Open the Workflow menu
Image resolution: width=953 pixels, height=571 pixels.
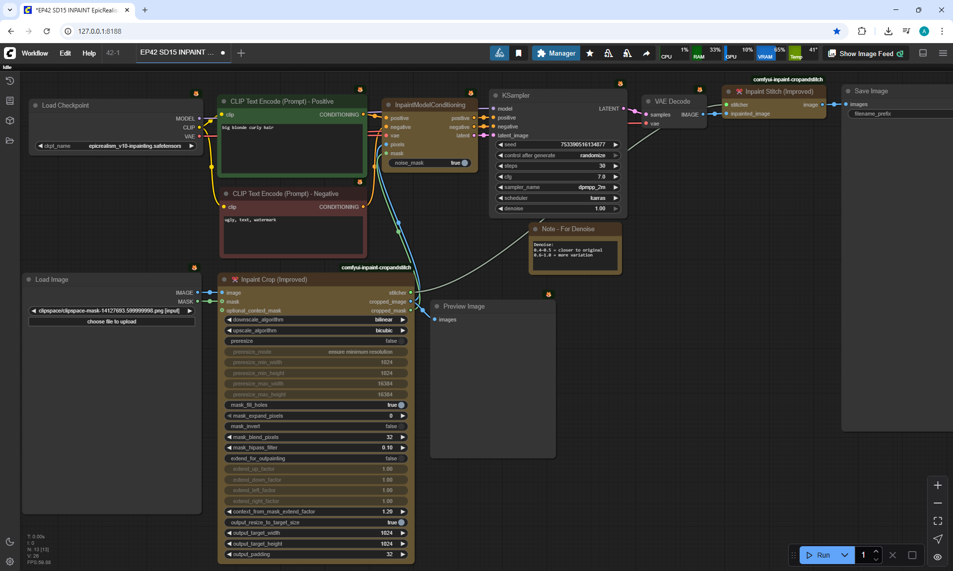[x=35, y=53]
